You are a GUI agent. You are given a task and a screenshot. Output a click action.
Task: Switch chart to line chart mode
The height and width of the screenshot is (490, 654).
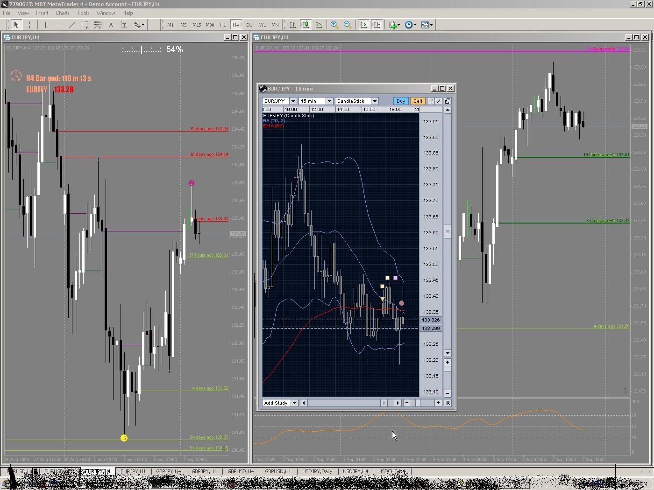click(x=319, y=25)
